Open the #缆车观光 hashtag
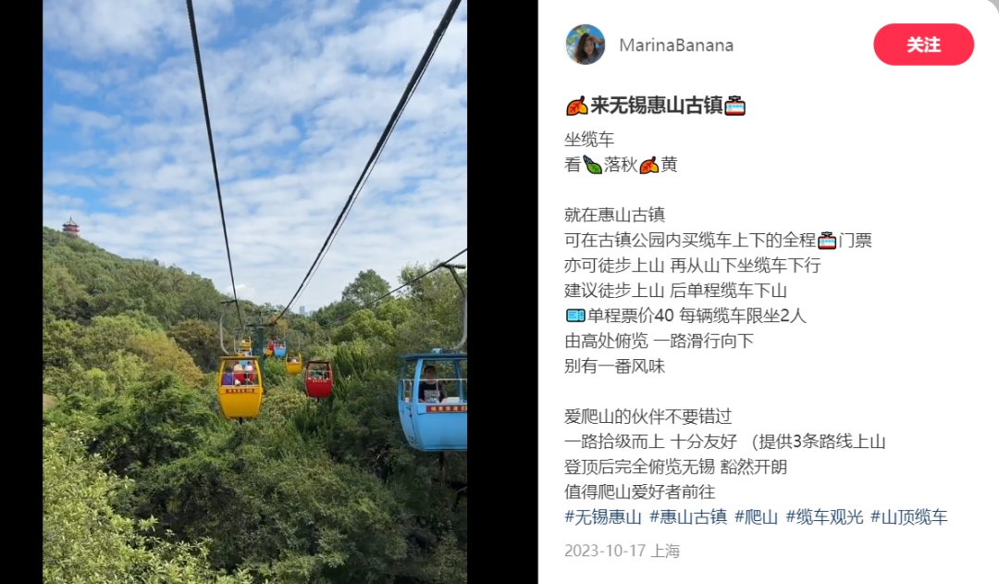This screenshot has width=999, height=584. click(824, 516)
